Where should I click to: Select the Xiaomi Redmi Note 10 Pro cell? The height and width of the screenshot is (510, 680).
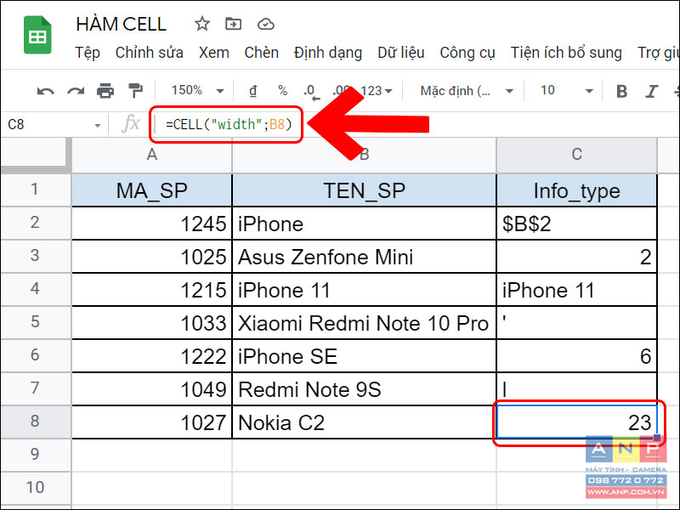(x=365, y=323)
